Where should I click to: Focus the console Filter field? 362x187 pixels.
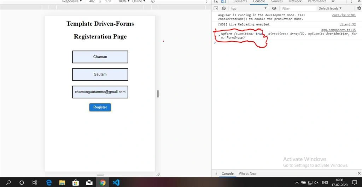click(x=298, y=8)
